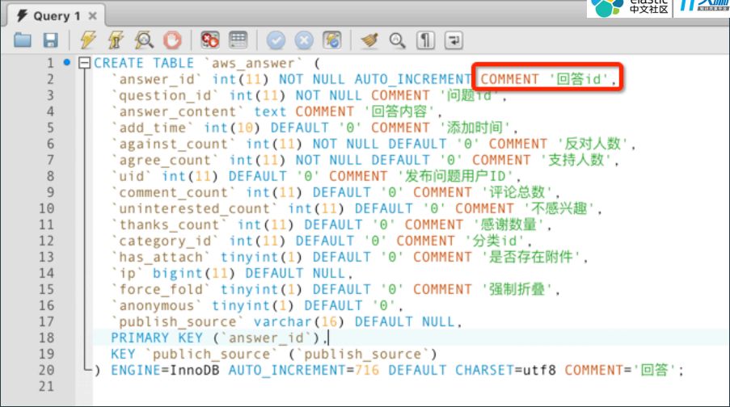The height and width of the screenshot is (407, 730).
Task: Click 'CHARSET=utf8' on line 20
Action: click(505, 371)
